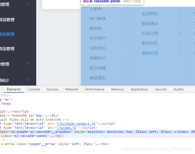Expand the 宠物生活 arrow
The image size is (195, 154).
pos(180,53)
